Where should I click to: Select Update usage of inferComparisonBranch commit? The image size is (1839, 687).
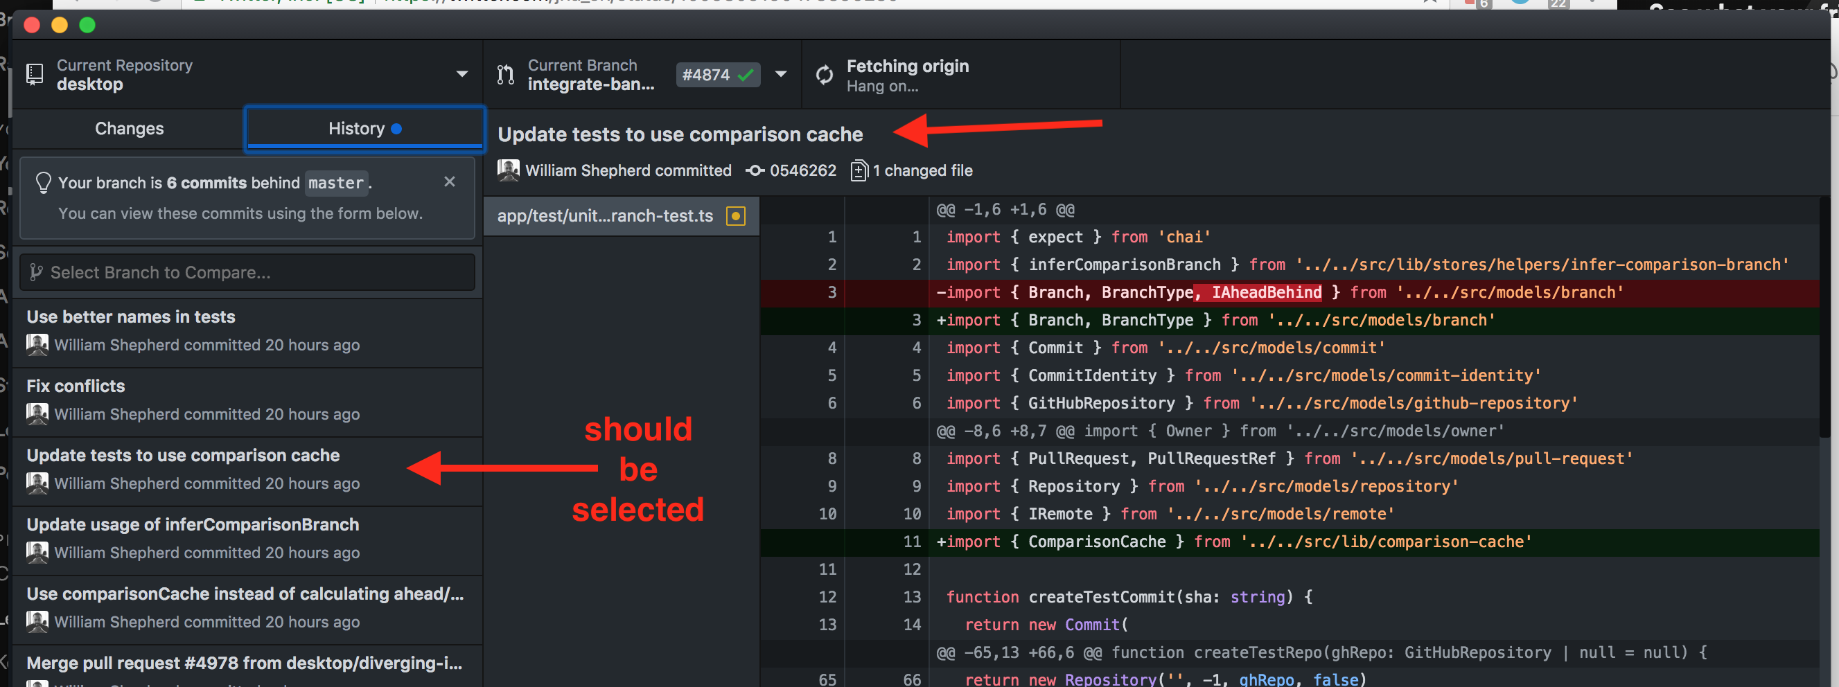click(x=247, y=540)
